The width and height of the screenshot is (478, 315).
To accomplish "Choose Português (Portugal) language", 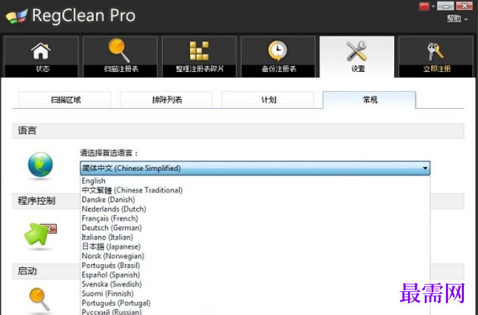I will 255,303.
